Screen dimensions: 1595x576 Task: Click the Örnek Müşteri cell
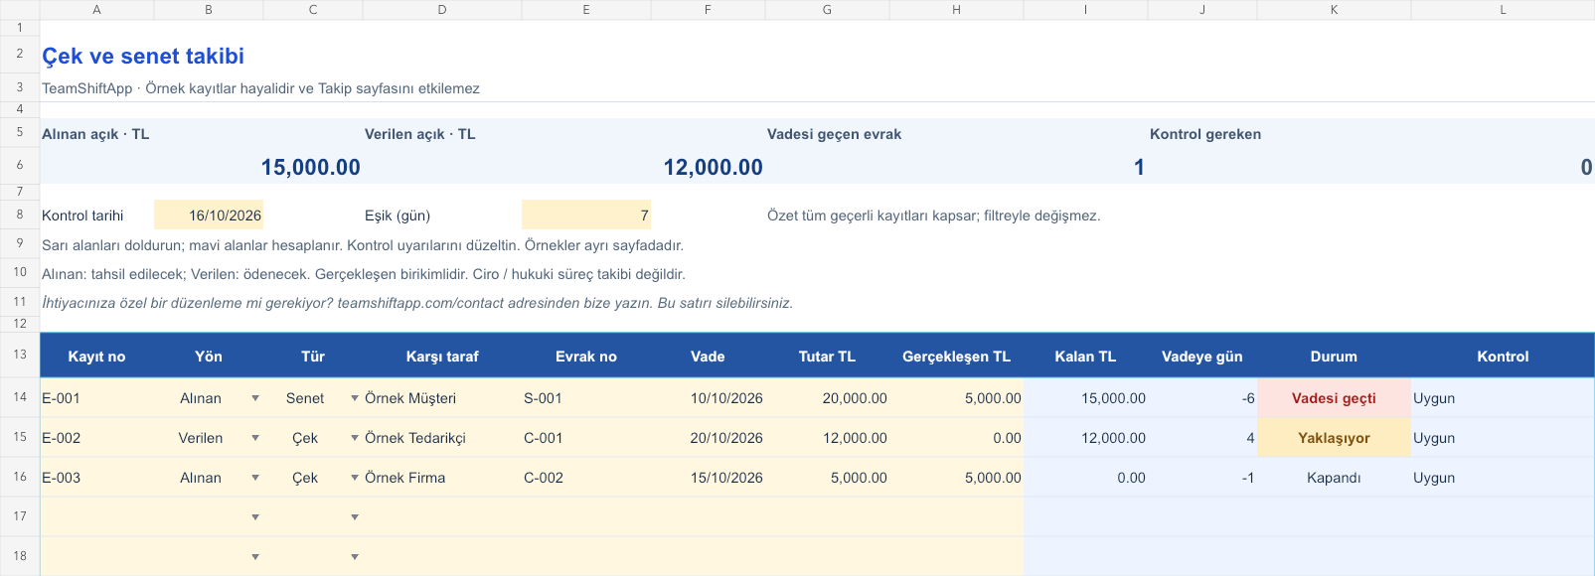coord(442,398)
